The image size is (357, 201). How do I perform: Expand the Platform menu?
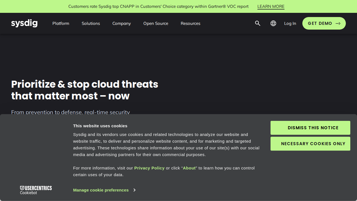pos(61,23)
